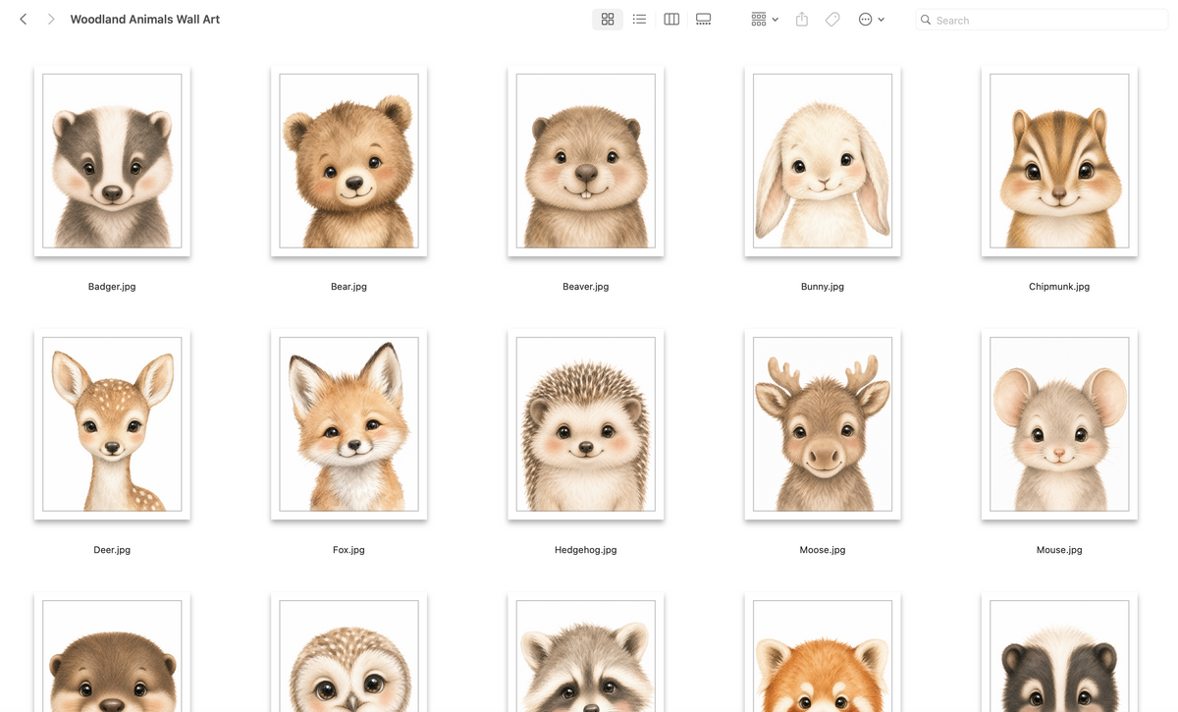Switch to icon grid view
Screen dimensions: 1178x712
pyautogui.click(x=608, y=20)
